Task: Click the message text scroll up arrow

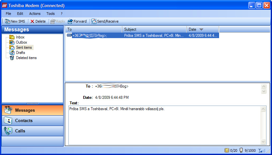Action: 263,109
